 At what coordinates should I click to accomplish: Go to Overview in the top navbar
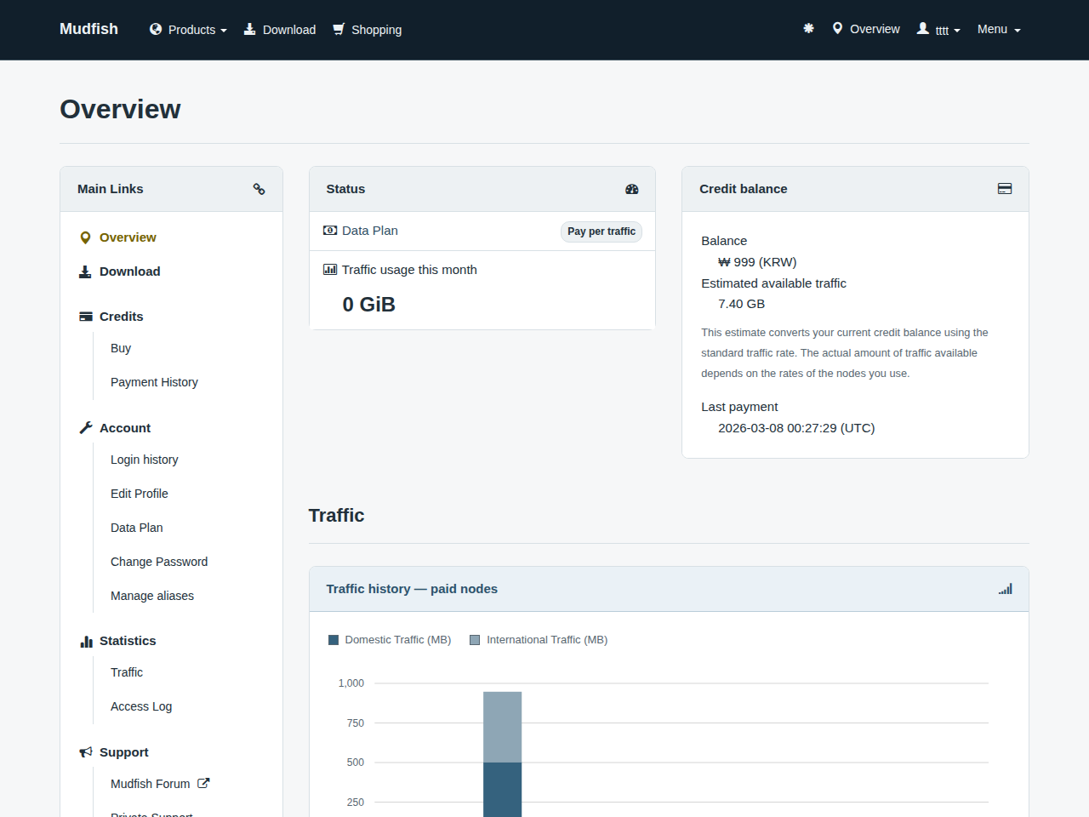tap(866, 29)
